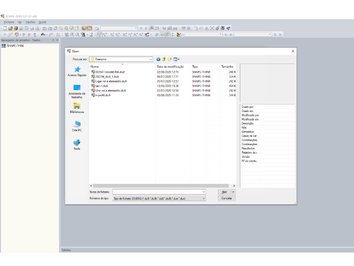
Task: Click the I-beam section icon in second toolbar
Action: (x=35, y=35)
